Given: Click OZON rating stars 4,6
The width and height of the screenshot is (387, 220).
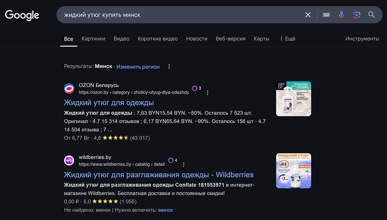Looking at the screenshot, I should click(116, 138).
